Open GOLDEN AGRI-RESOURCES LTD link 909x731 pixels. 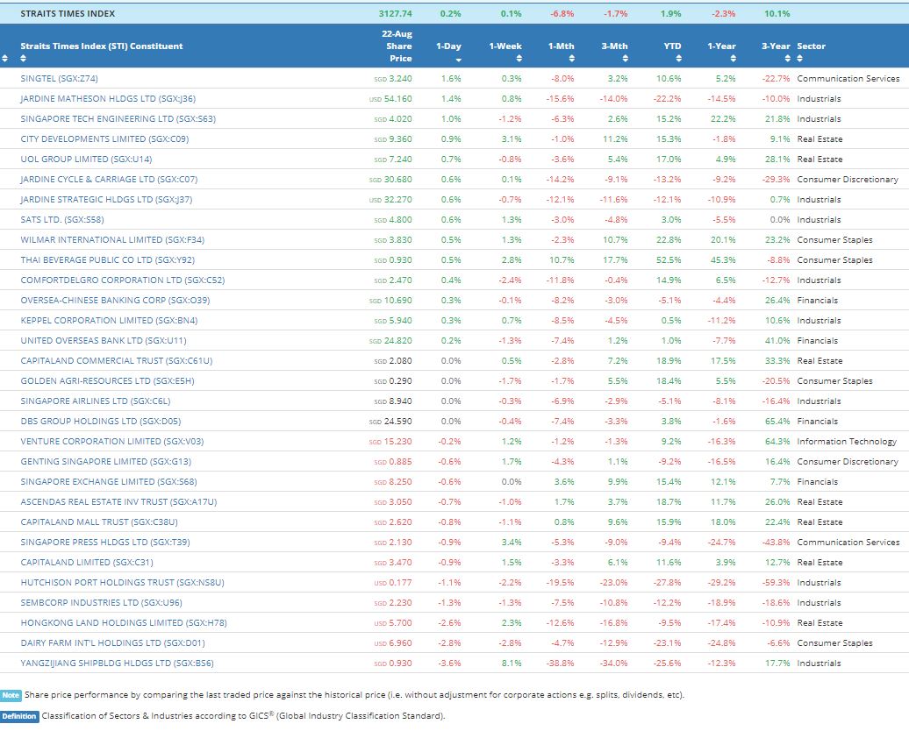click(x=107, y=380)
